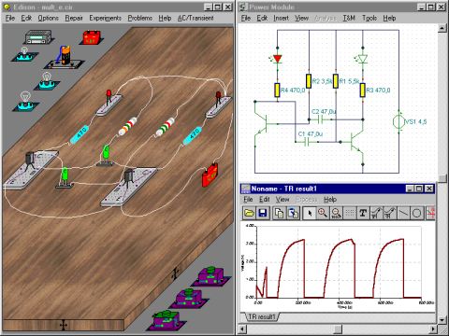Select the line drawing tool
Viewport: 449px width, 336px height.
[403, 213]
